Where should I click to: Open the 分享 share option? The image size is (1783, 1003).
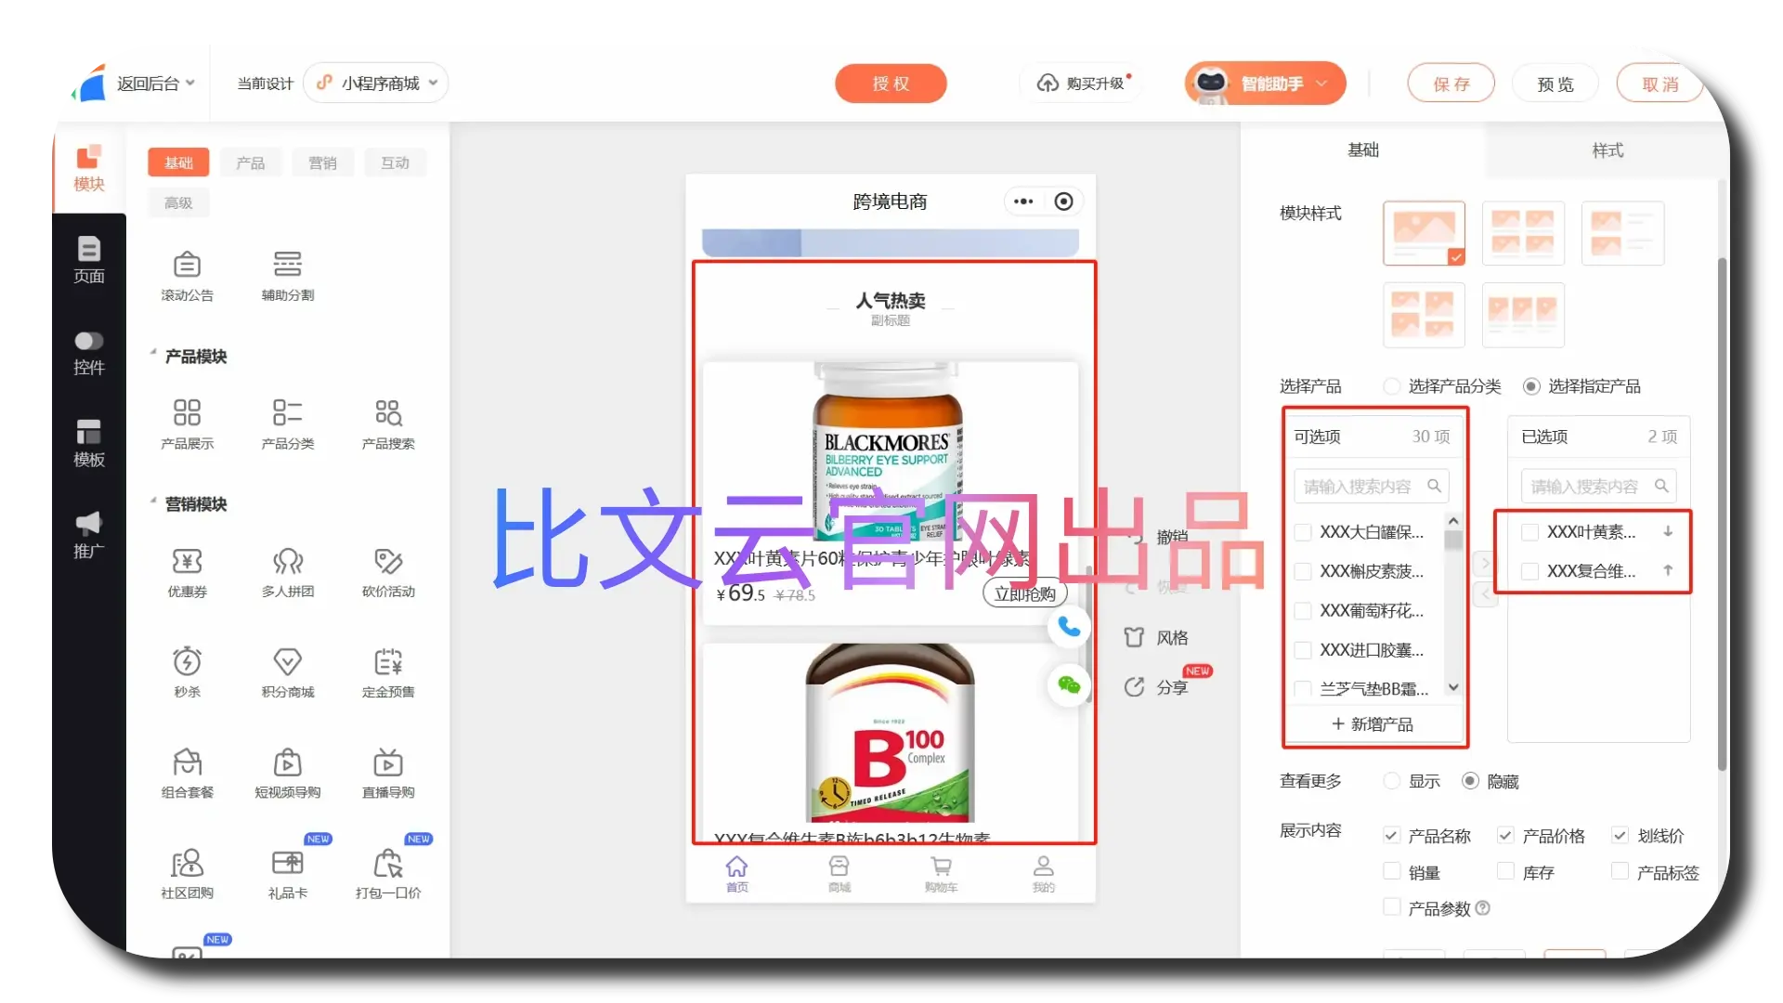point(1156,687)
